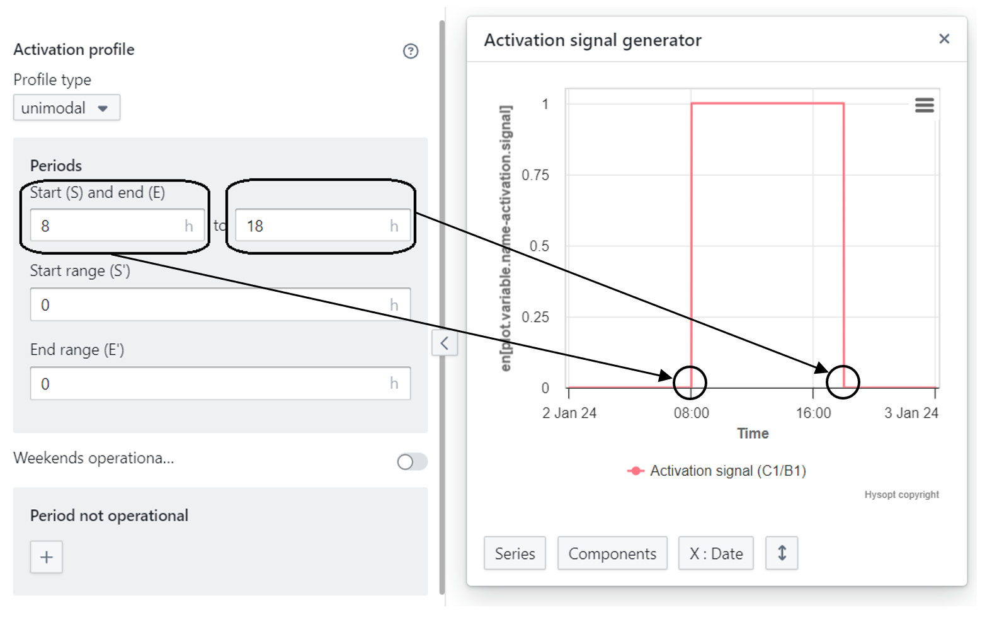Click the Activation signal (C1/B1) legend label

tap(727, 471)
